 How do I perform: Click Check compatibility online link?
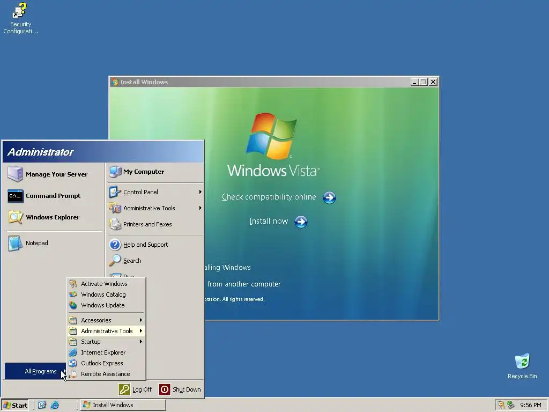click(x=269, y=197)
